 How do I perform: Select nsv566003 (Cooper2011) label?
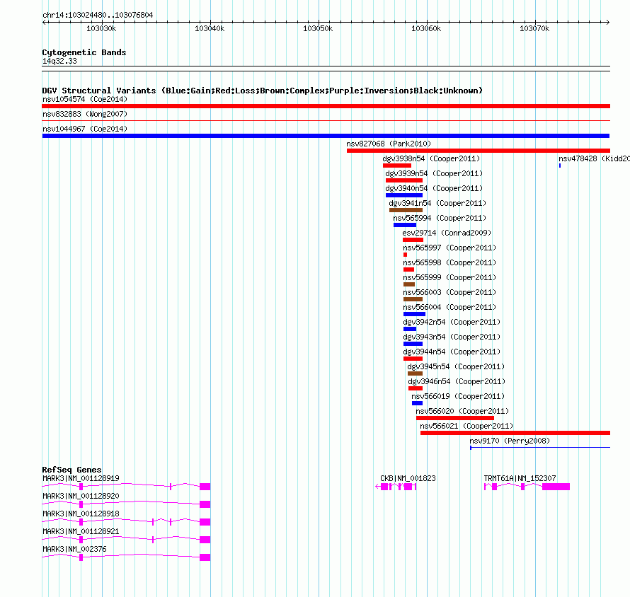pos(449,292)
